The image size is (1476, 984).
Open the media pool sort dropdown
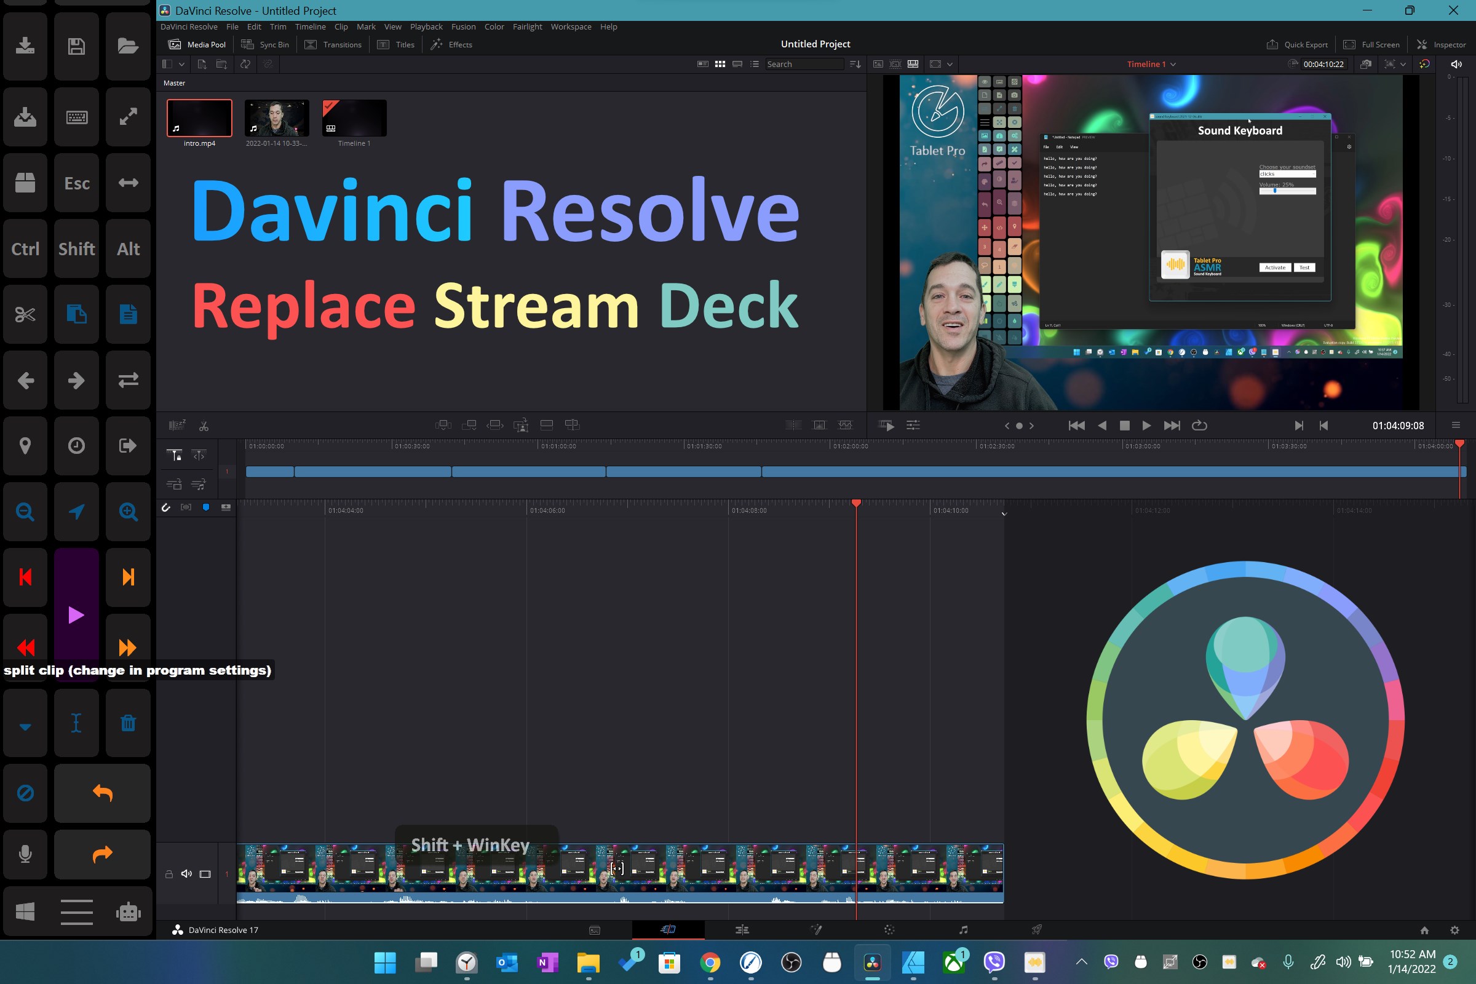click(855, 64)
